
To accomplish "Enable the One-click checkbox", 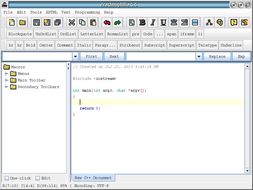I will [x=7, y=178].
